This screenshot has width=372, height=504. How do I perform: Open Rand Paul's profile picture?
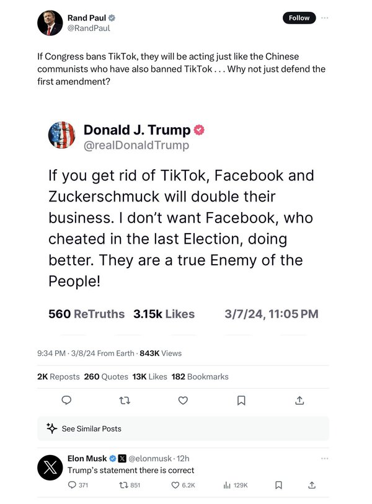coord(50,23)
